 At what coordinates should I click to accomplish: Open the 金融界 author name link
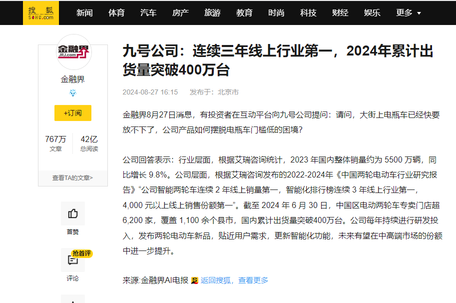point(73,79)
